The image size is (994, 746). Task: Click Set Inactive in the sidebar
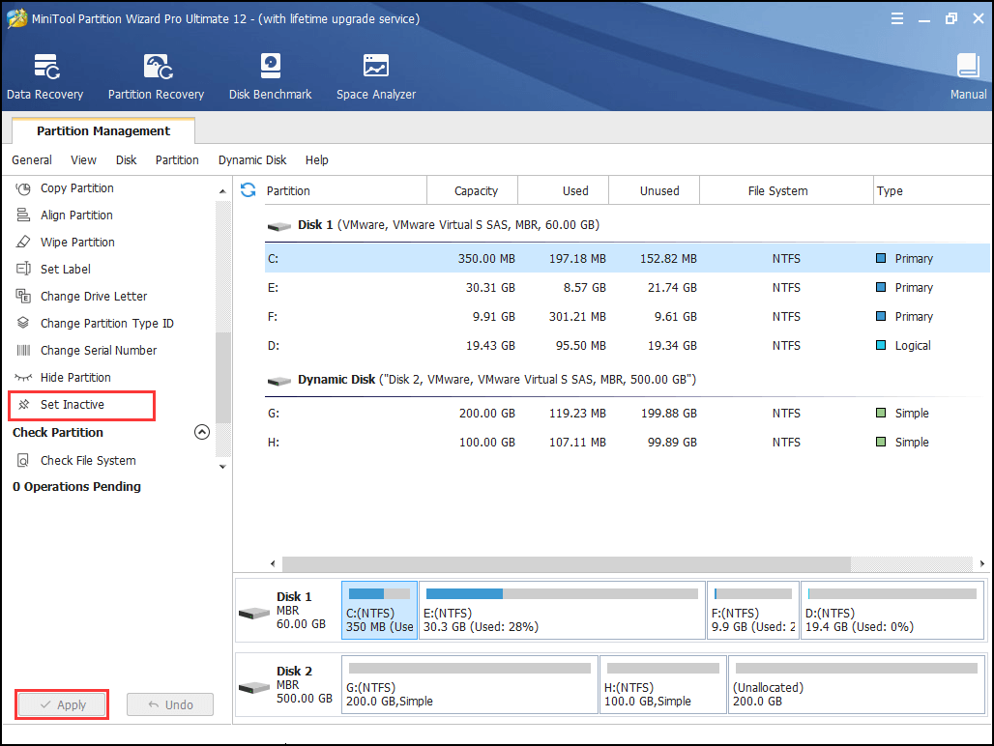[73, 405]
